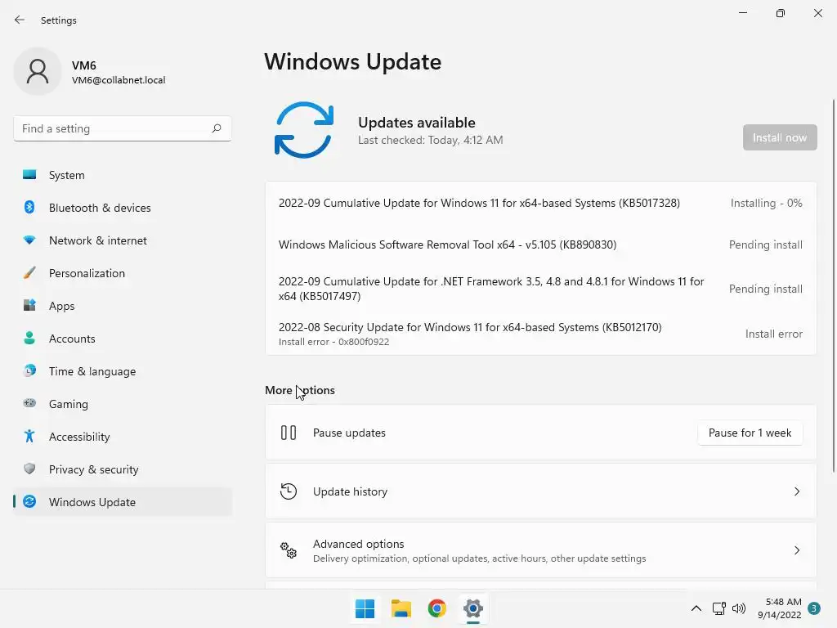Screen dimensions: 837x628
Task: Open notification badge showing 3
Action: tap(814, 608)
